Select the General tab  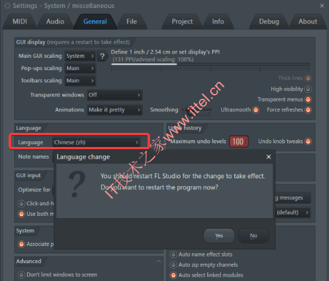pos(95,22)
